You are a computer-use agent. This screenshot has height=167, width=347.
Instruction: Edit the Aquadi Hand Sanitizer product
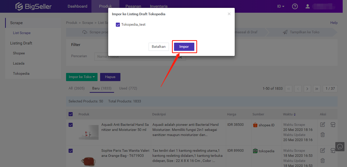323,125
